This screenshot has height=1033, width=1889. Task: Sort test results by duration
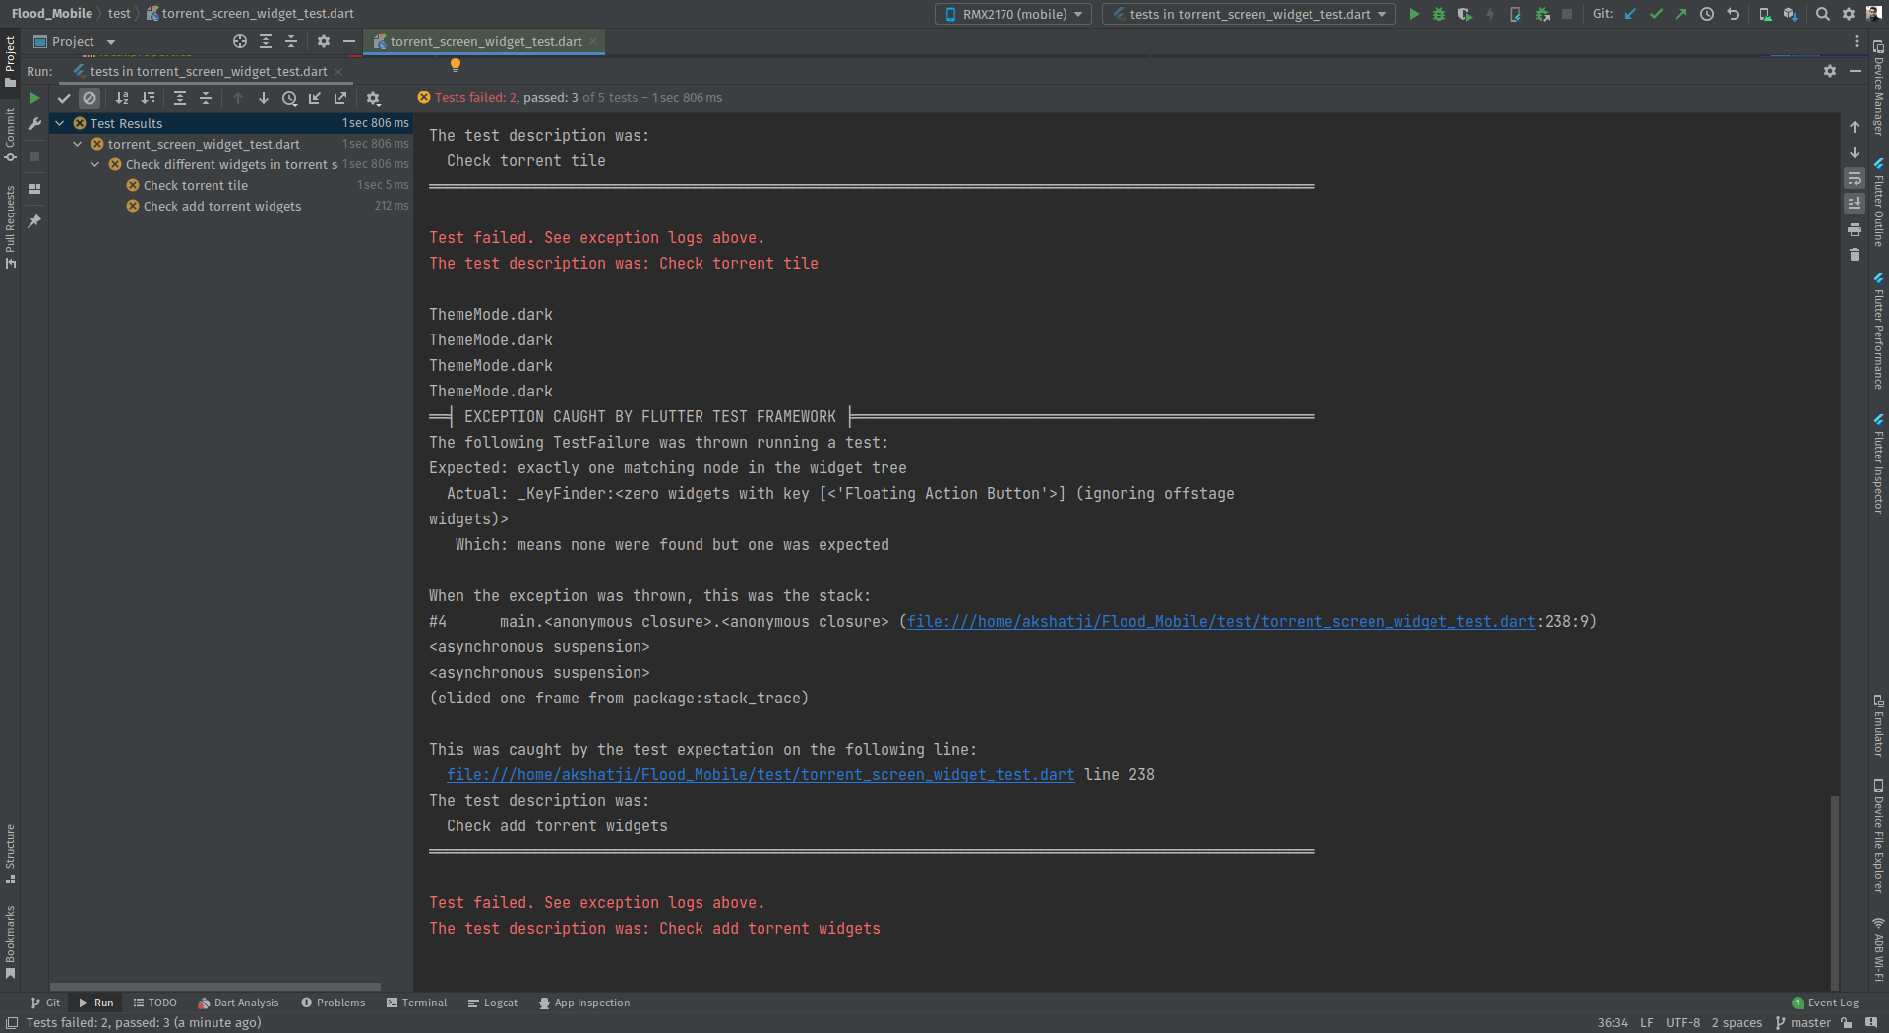coord(148,98)
